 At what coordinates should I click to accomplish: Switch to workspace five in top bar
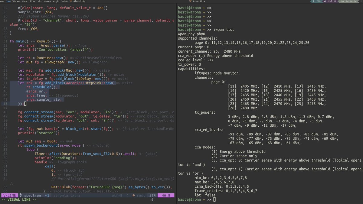tap(32, 2)
